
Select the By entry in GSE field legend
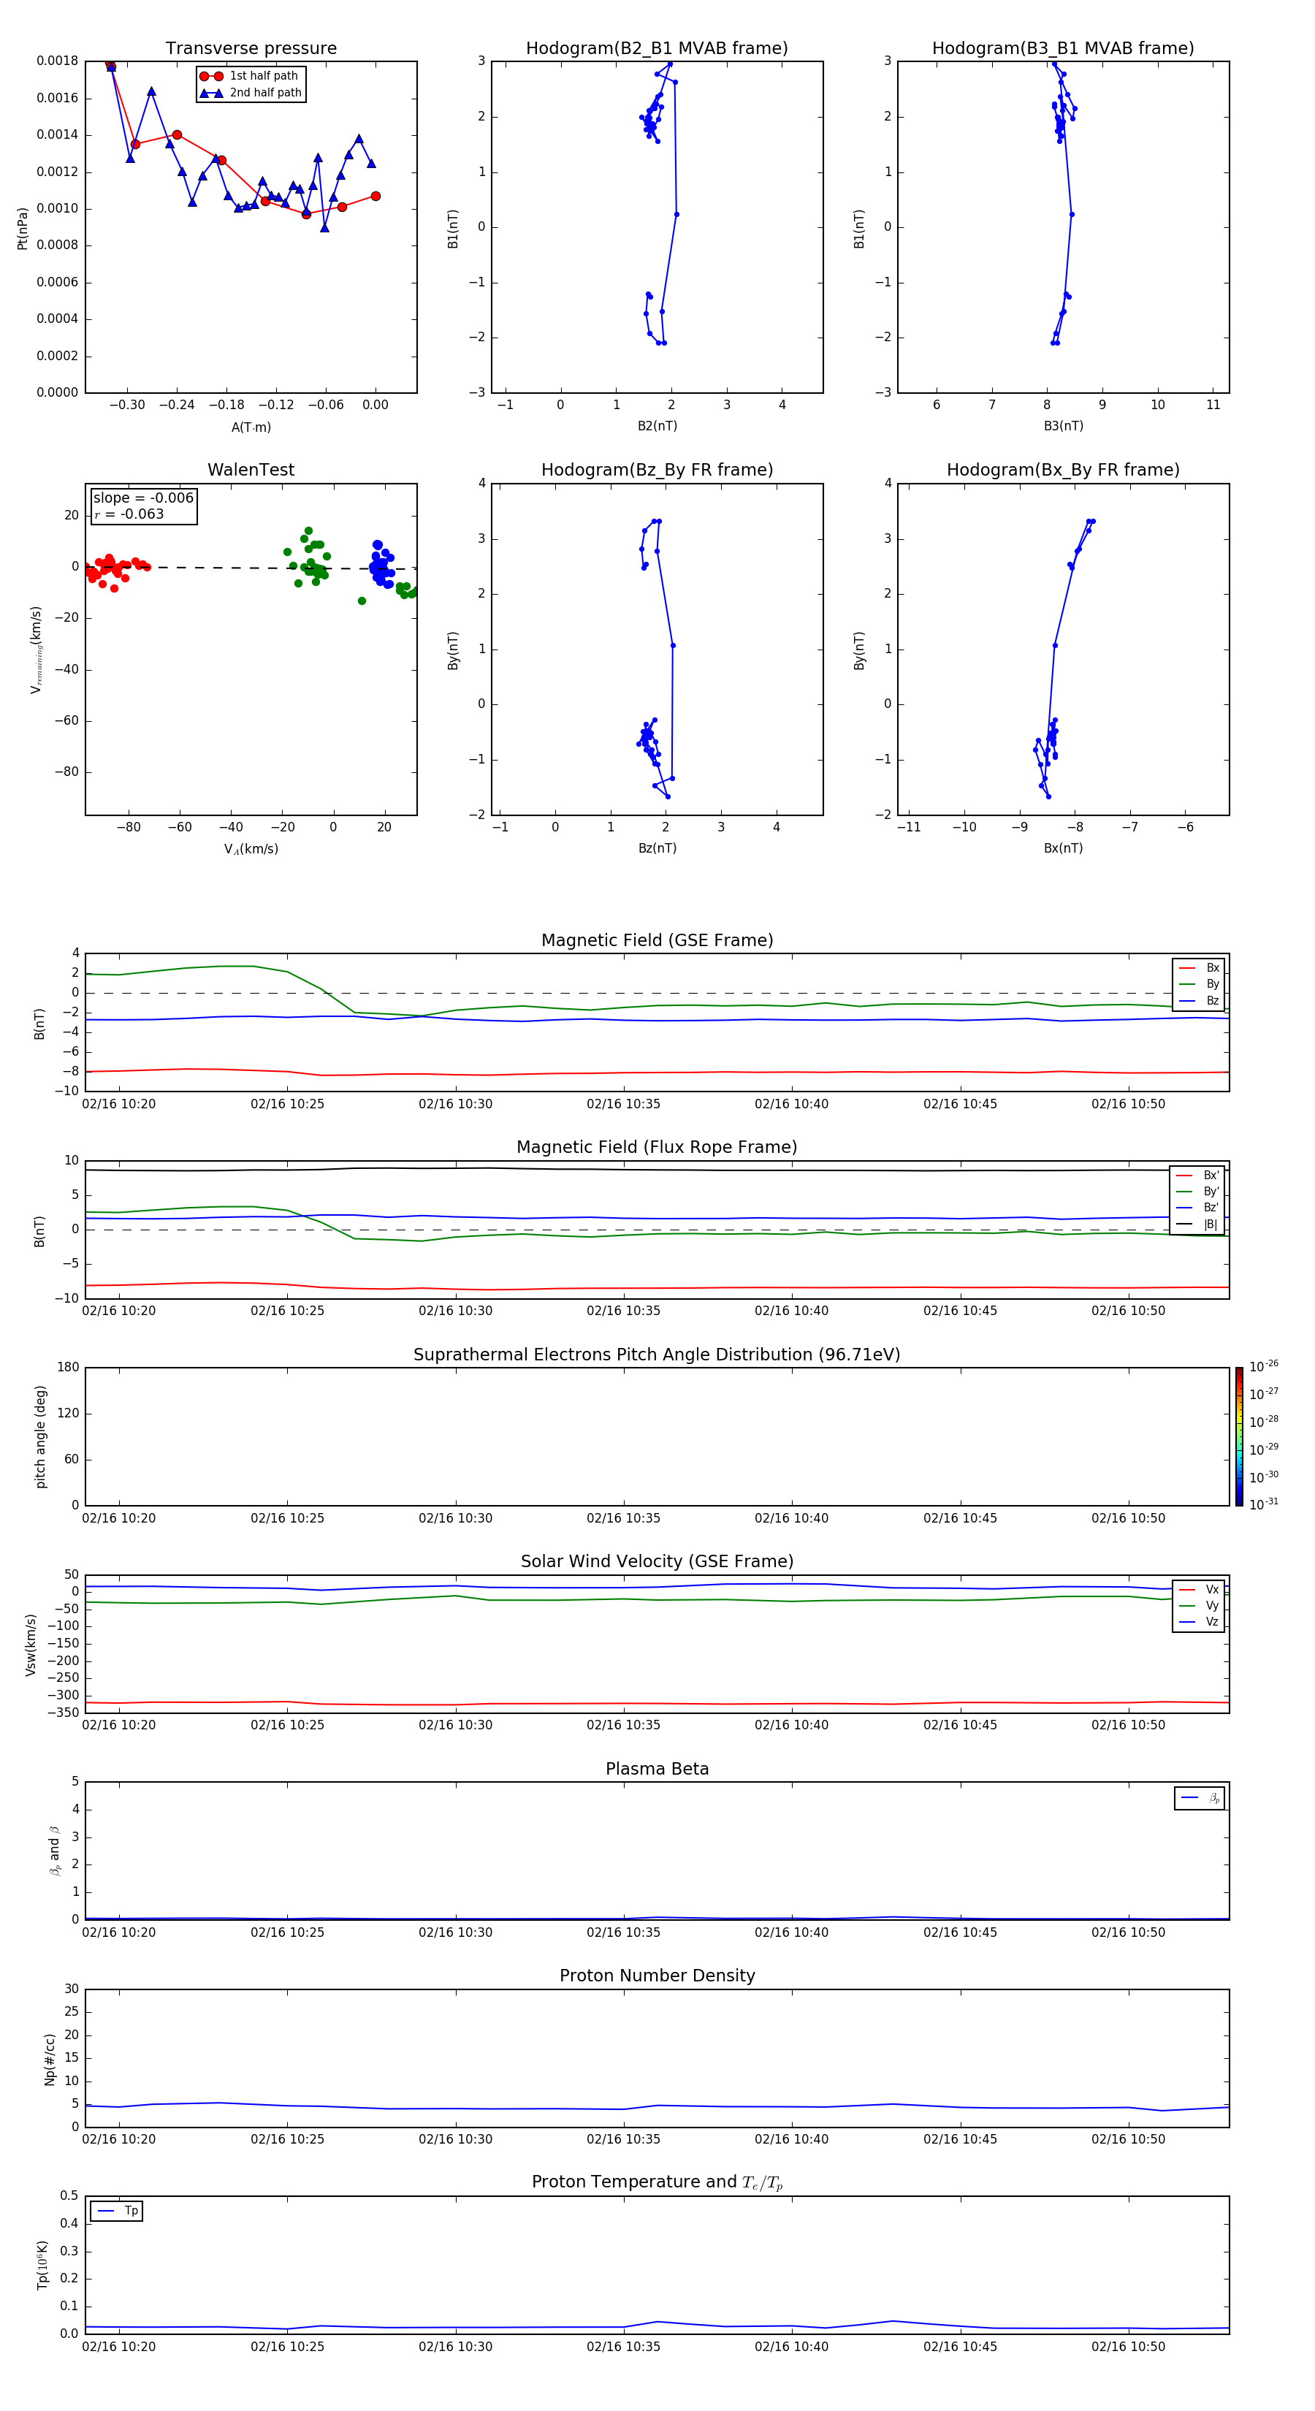point(1199,983)
